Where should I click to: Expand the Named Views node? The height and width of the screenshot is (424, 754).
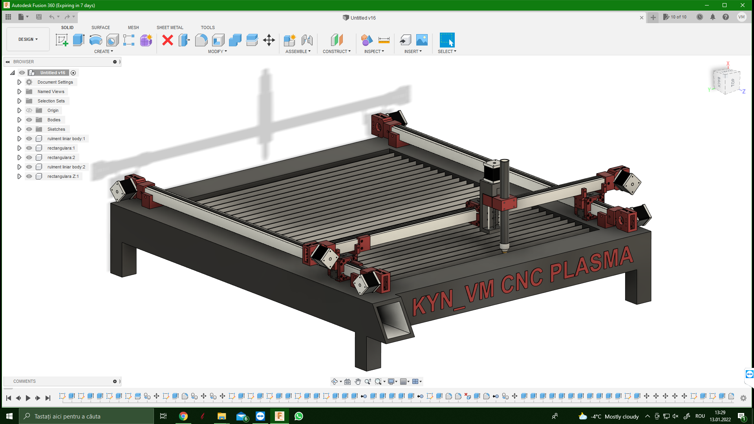[19, 91]
